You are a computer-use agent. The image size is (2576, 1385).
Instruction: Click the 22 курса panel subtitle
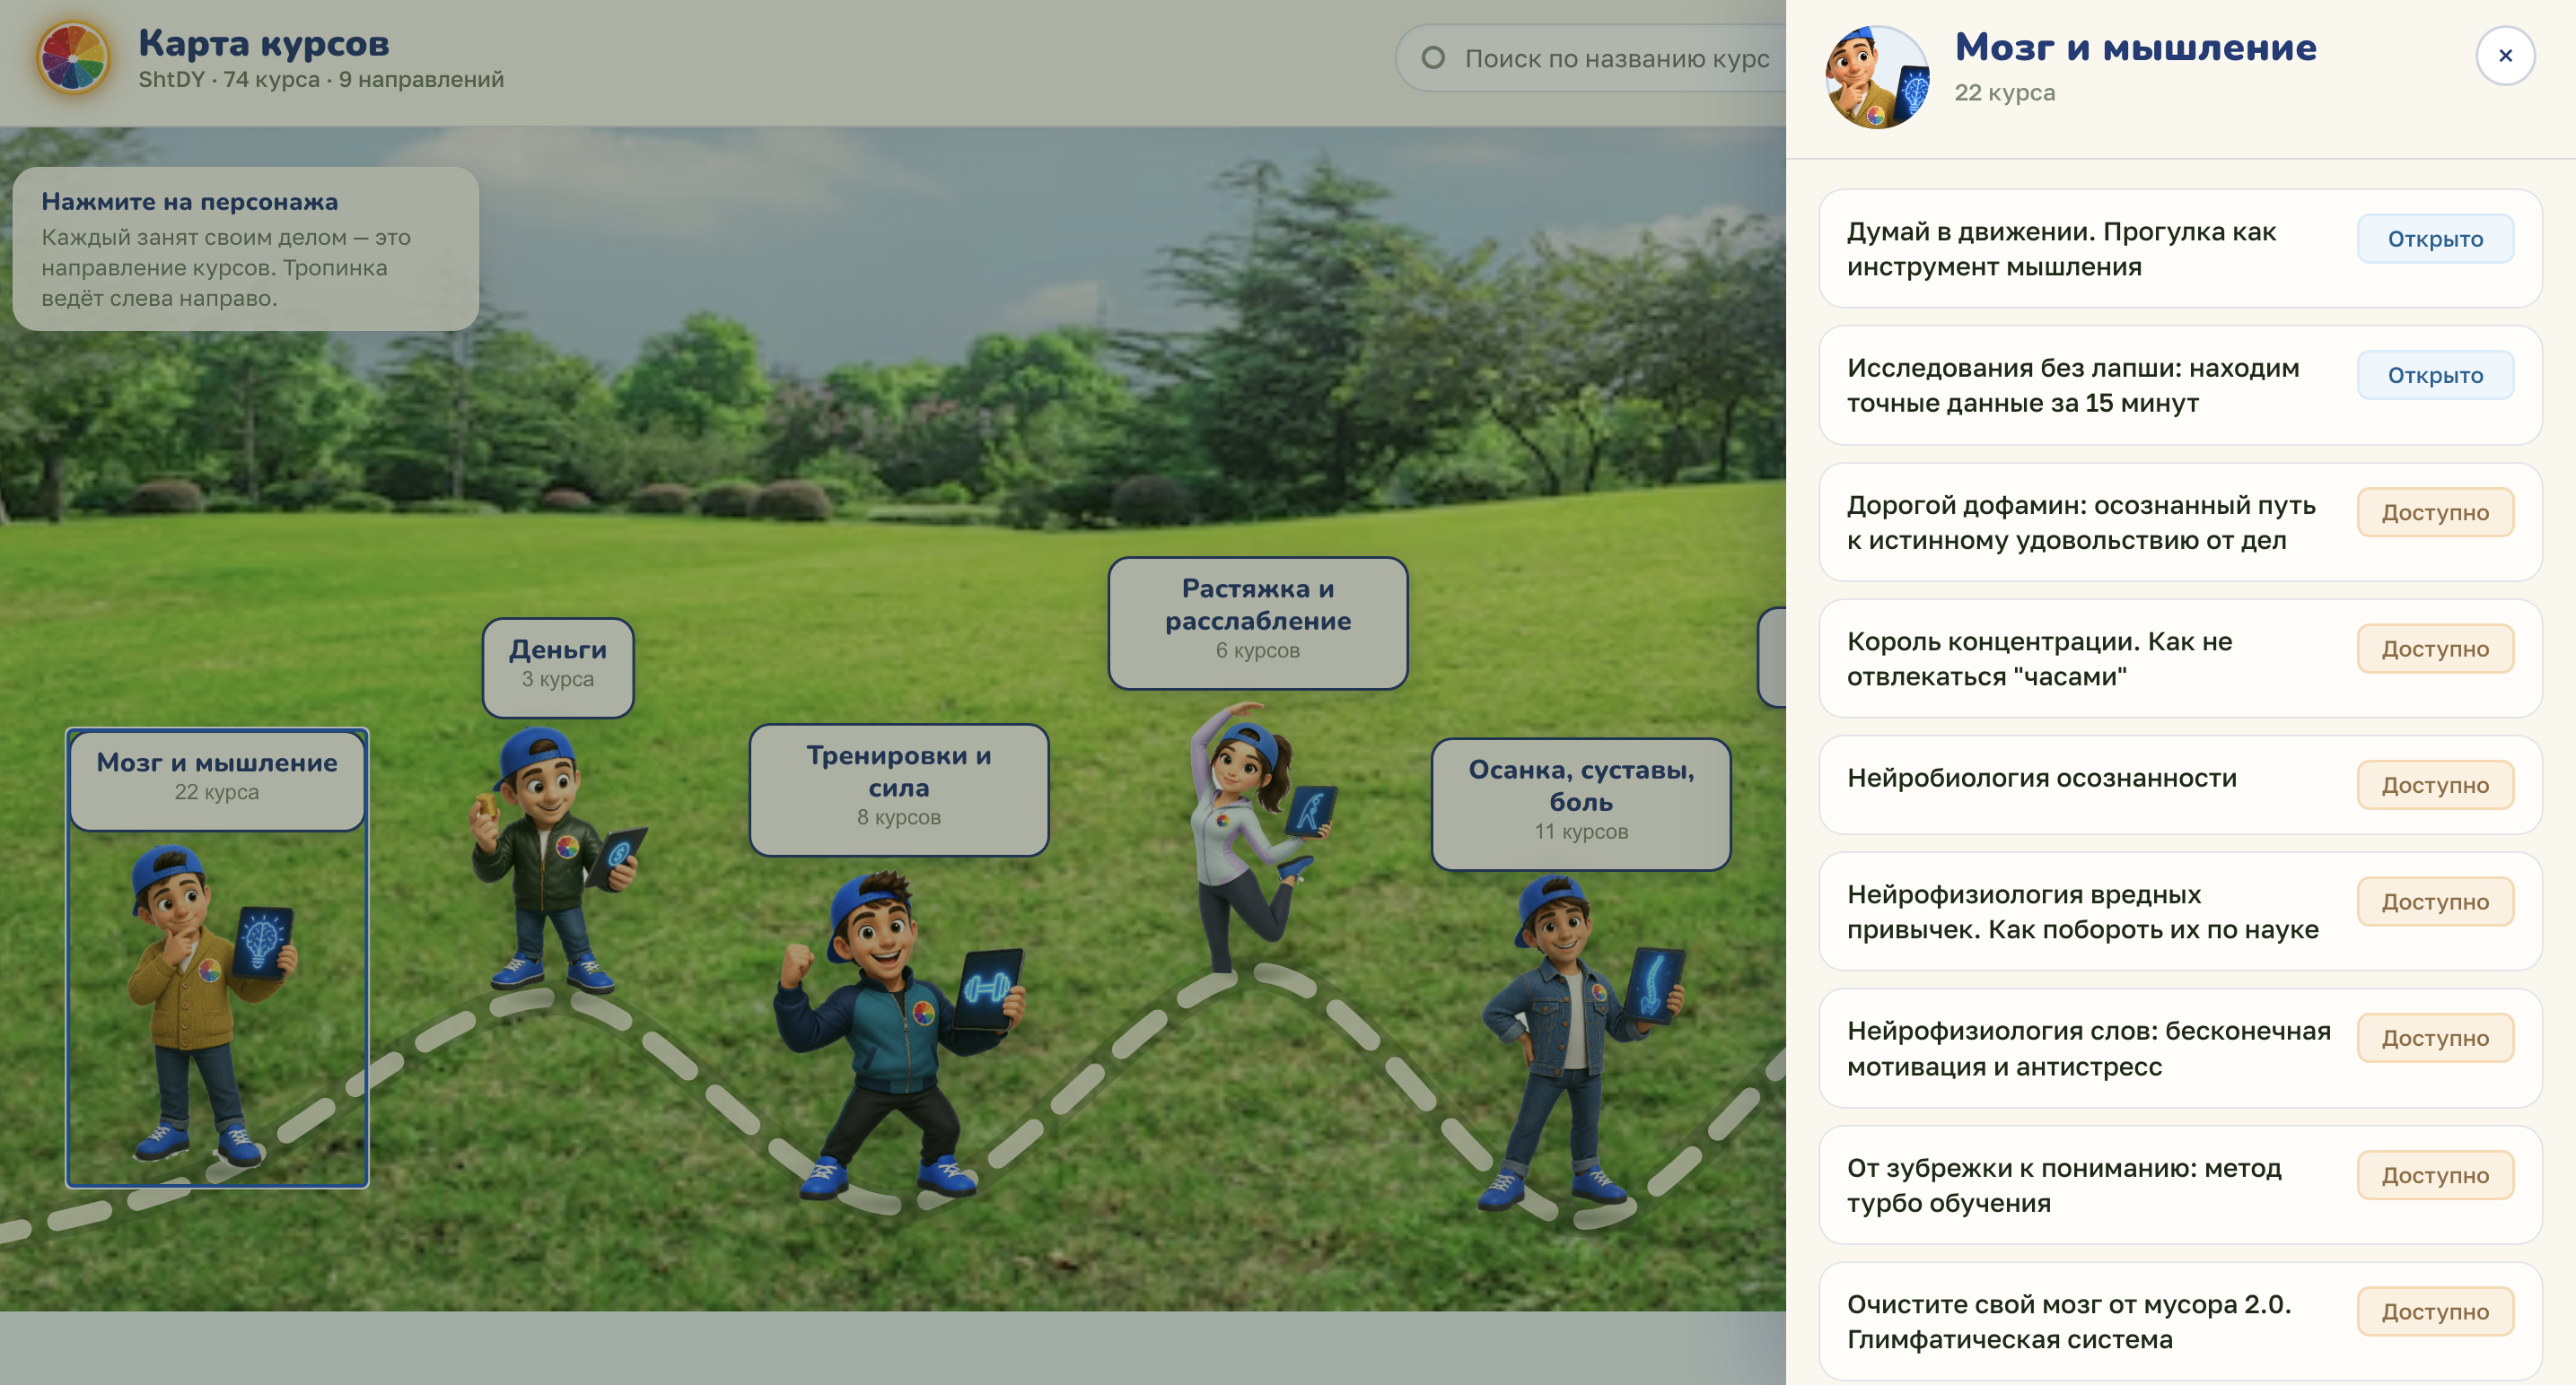pos(2004,93)
